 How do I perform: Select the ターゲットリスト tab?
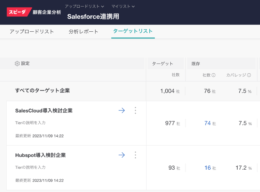(x=133, y=31)
